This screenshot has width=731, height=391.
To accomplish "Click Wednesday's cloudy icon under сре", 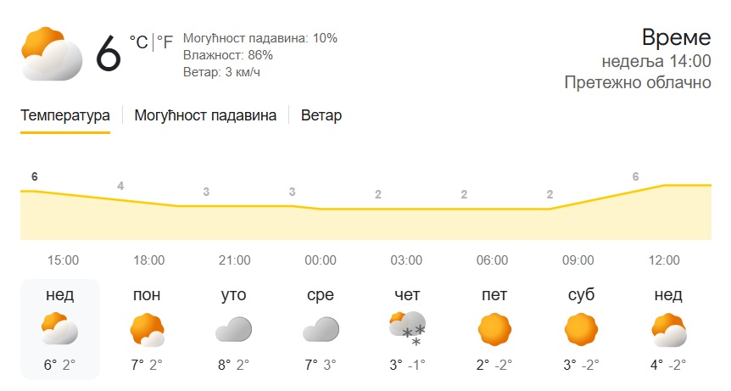I will coord(321,329).
